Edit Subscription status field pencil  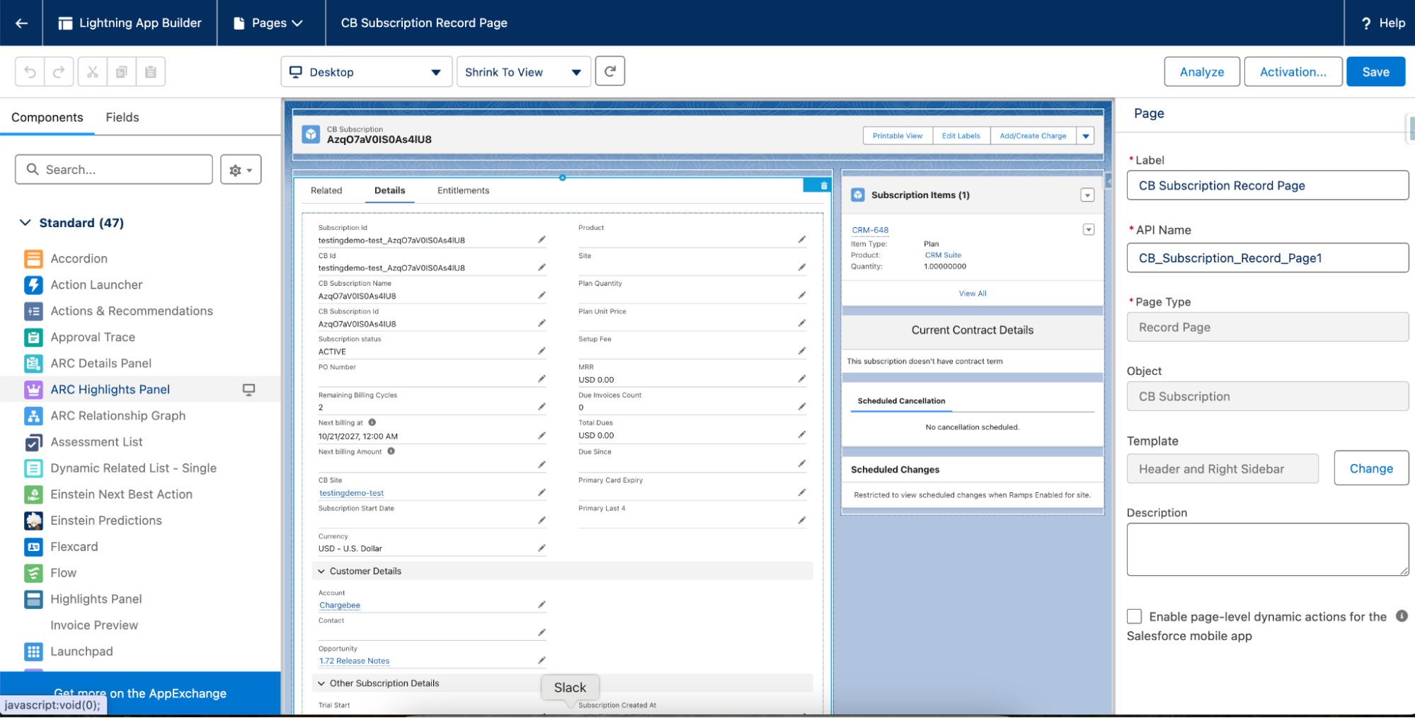tap(542, 351)
